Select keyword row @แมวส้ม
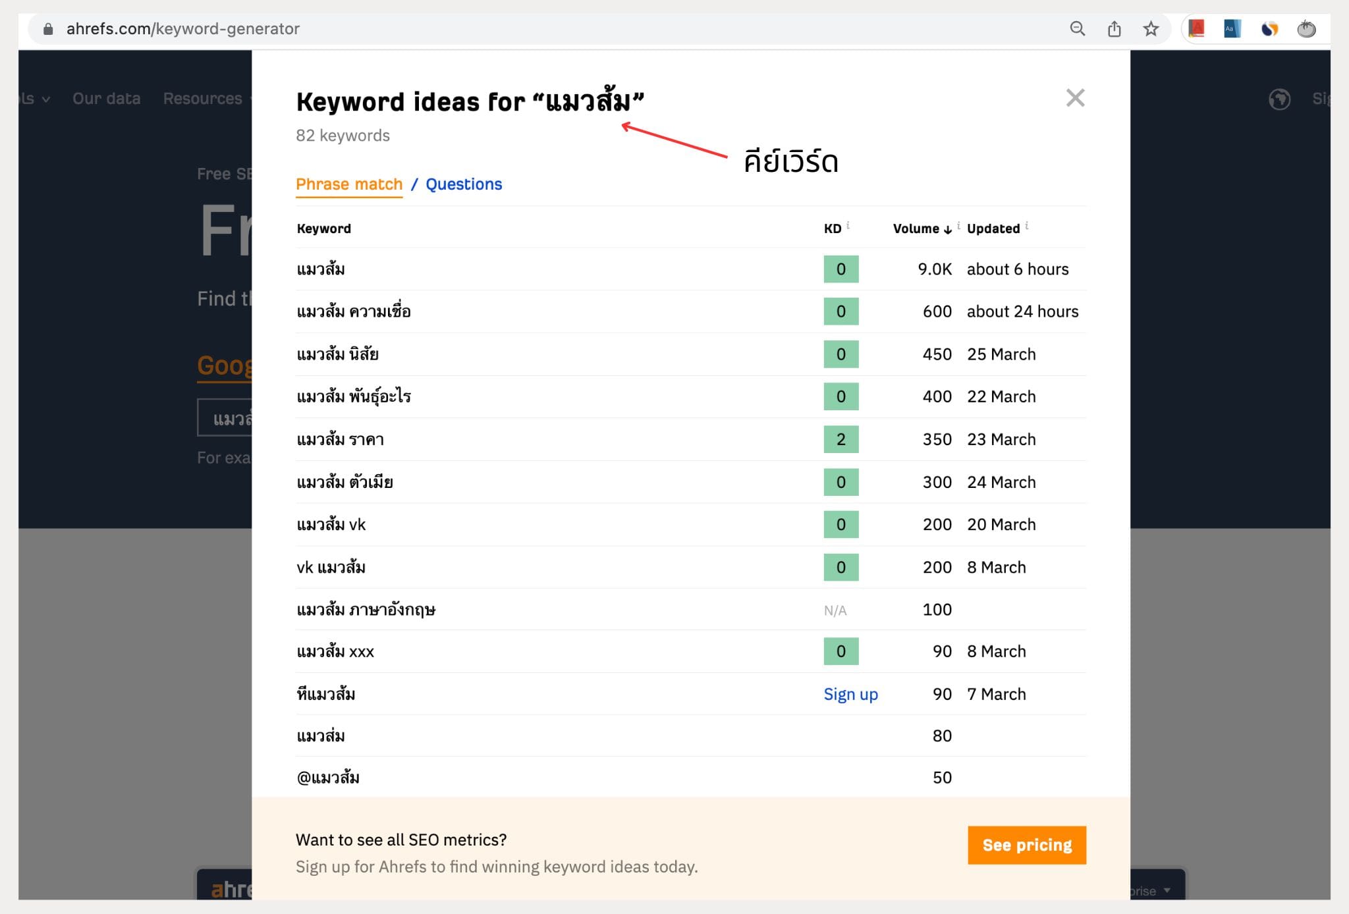The height and width of the screenshot is (914, 1349). coord(691,777)
